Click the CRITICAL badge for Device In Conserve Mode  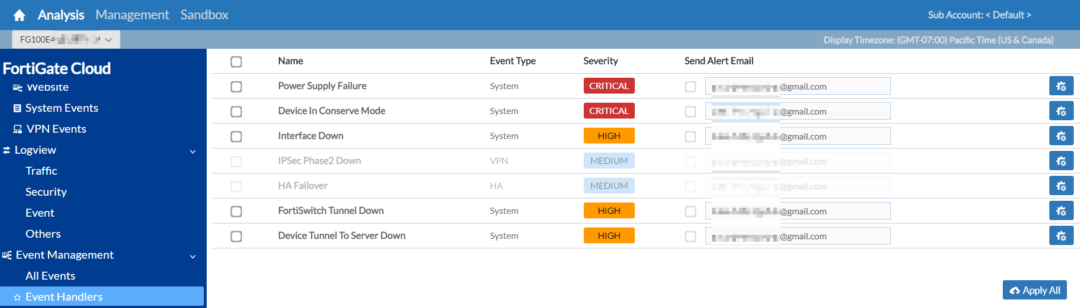(x=609, y=111)
